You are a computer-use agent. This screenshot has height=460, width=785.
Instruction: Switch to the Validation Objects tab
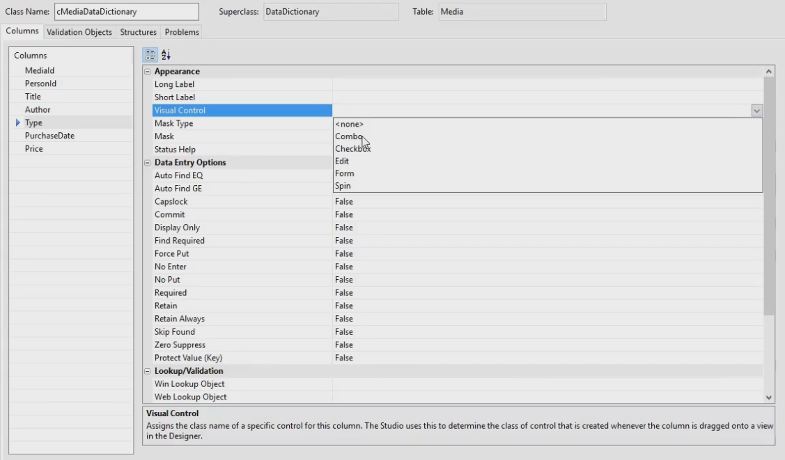(x=79, y=32)
